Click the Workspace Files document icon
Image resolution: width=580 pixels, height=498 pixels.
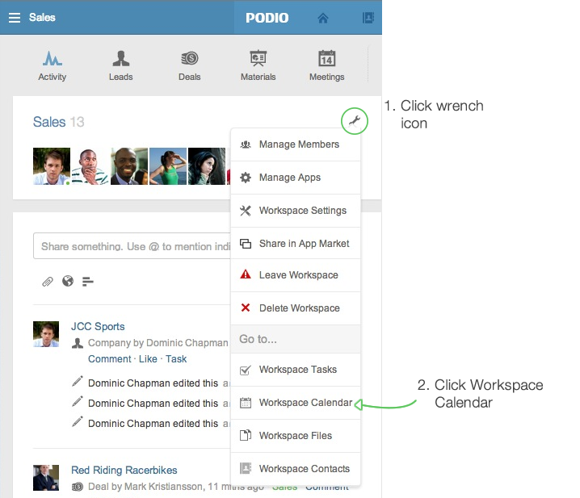tap(246, 436)
